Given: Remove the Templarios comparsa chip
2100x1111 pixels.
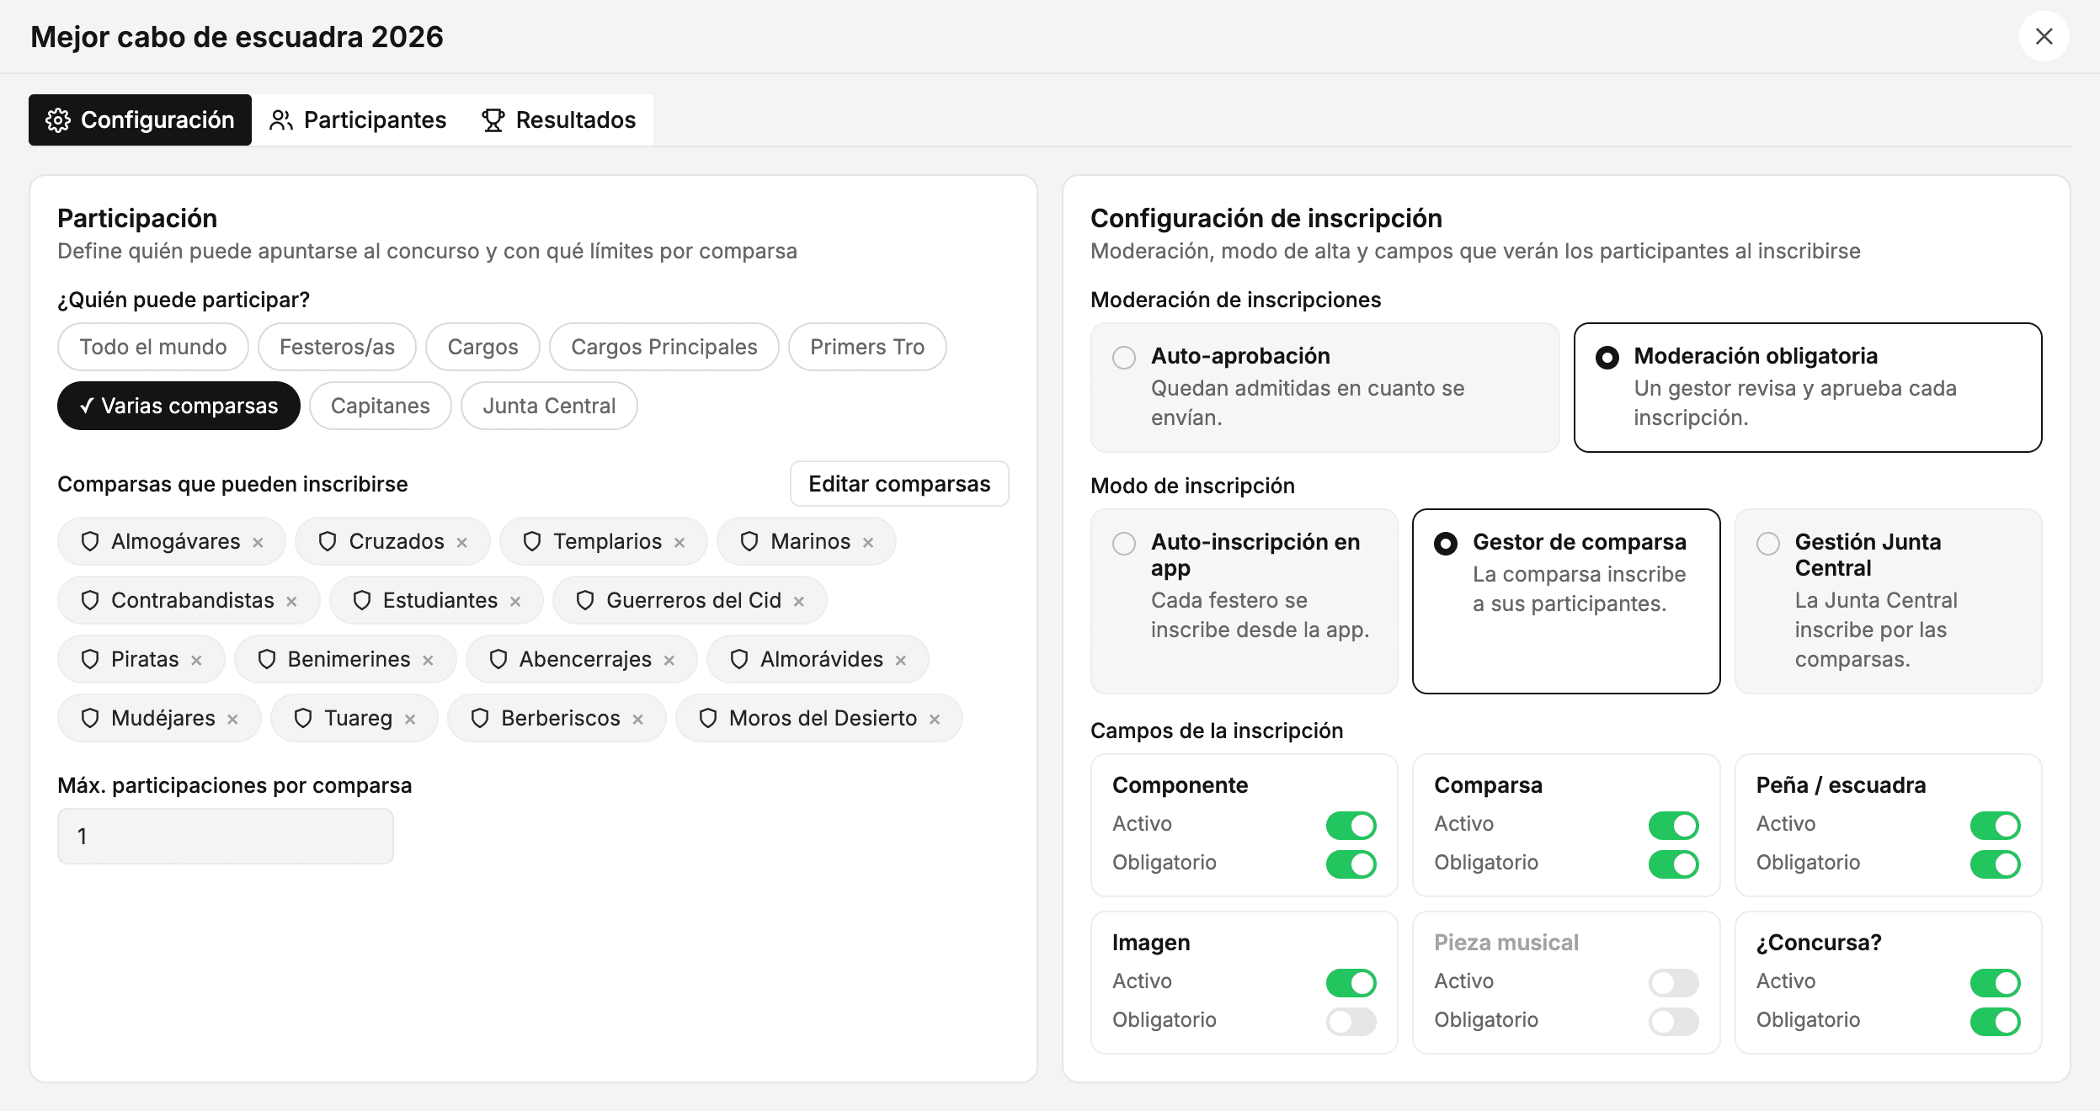Looking at the screenshot, I should point(680,542).
